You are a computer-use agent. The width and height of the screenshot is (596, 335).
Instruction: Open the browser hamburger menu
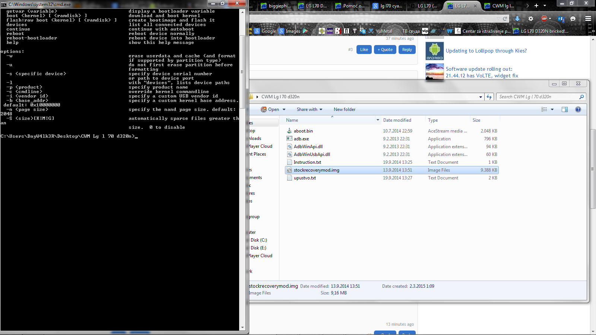588,19
